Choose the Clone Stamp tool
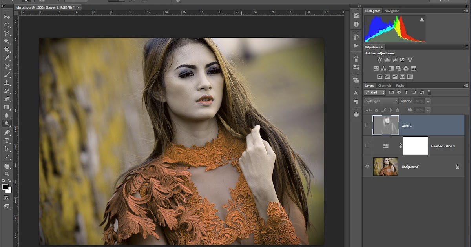Viewport: 471px width, 247px height. (x=7, y=82)
